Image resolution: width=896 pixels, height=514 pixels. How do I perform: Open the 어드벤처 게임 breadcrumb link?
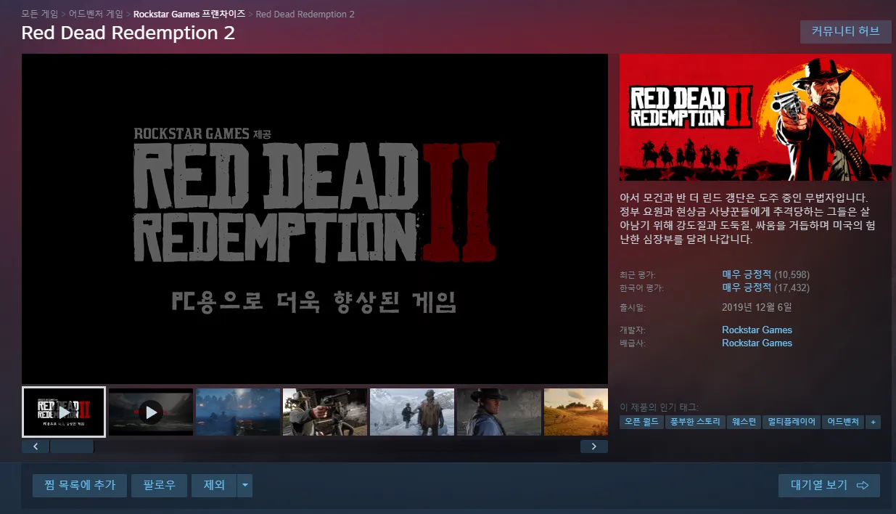96,14
